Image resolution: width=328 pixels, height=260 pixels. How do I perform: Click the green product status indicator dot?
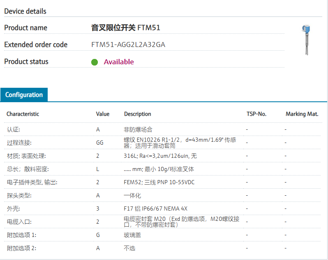(95, 62)
